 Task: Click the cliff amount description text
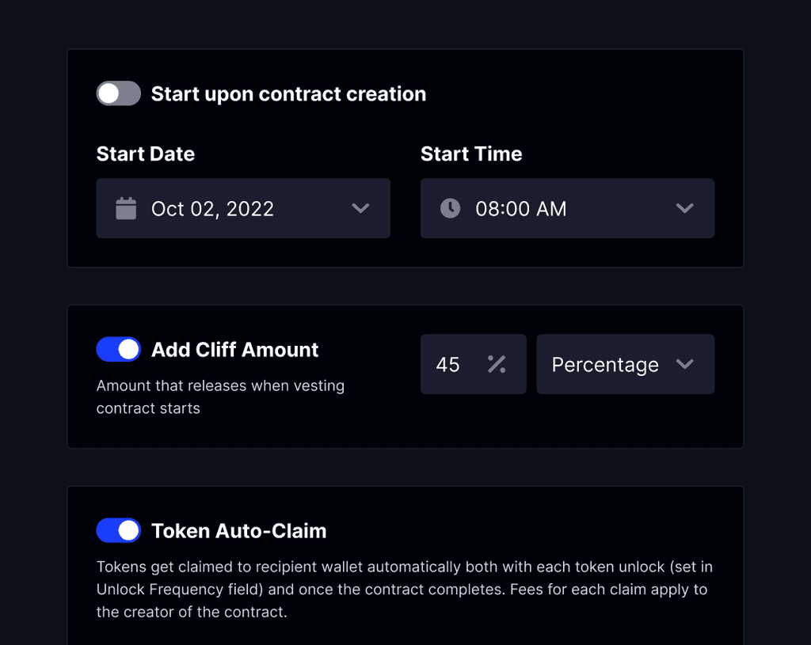click(220, 396)
